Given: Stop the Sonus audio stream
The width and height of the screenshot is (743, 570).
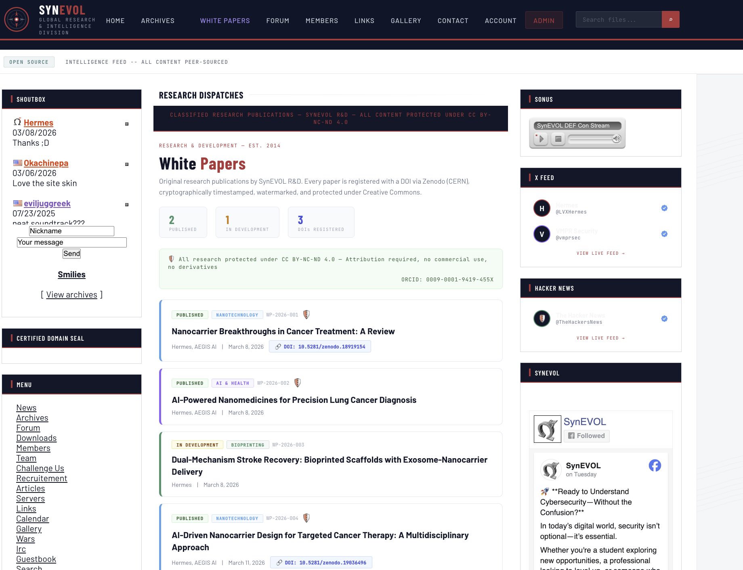Looking at the screenshot, I should tap(558, 139).
